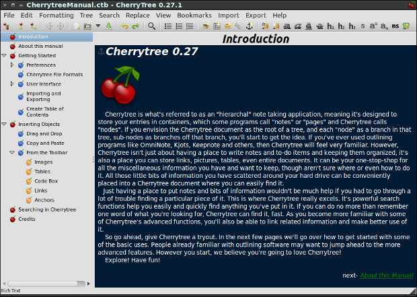This screenshot has width=417, height=297.
Task: Go back to the previously visited node
Action: (50, 26)
